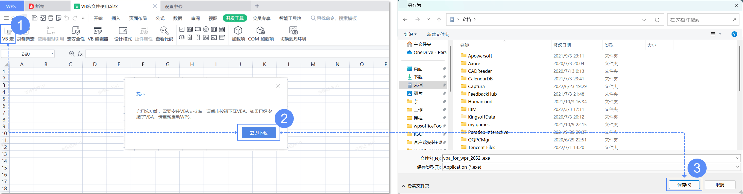This screenshot has width=743, height=194.
Task: Insert a combo box control from ribbon
Action: coord(222,29)
